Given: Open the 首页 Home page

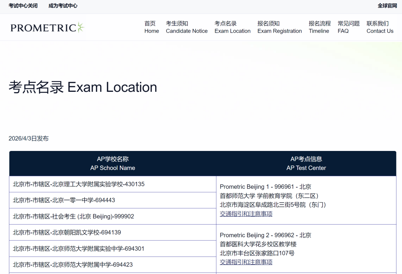Looking at the screenshot, I should click(151, 28).
